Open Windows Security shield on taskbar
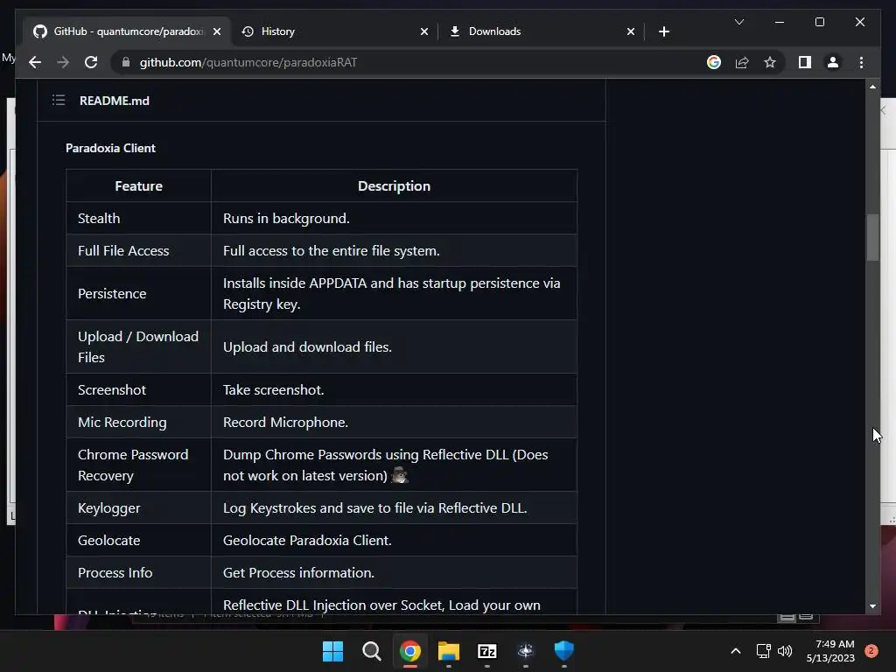Image resolution: width=896 pixels, height=672 pixels. click(564, 651)
